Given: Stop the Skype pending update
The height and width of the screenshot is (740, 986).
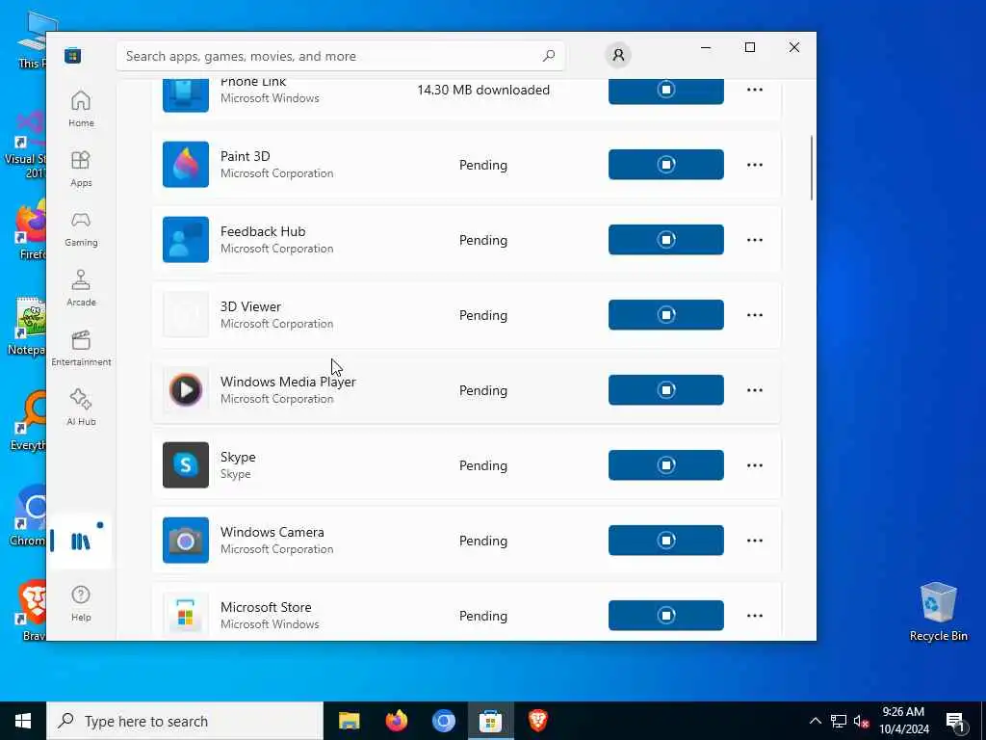Looking at the screenshot, I should (x=666, y=465).
